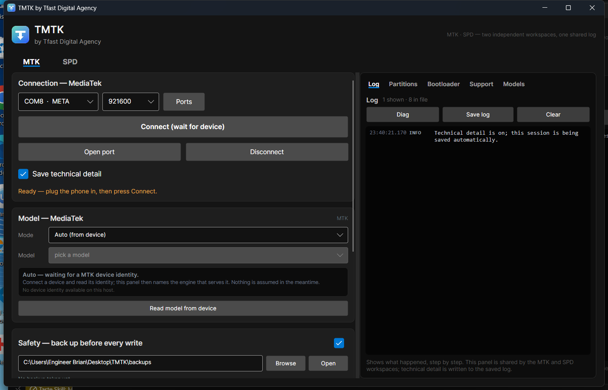Click the left panel vertical scrollbar
The image size is (608, 390).
pos(353,166)
